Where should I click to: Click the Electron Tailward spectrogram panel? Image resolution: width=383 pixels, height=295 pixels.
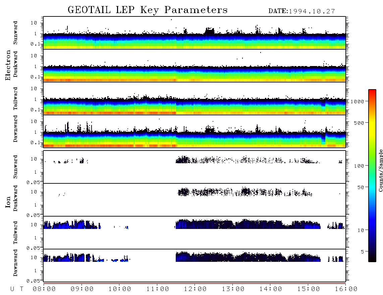click(x=195, y=99)
